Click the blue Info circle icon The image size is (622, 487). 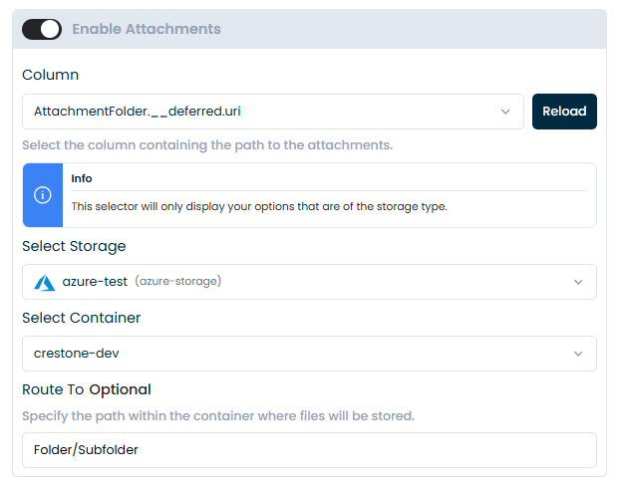click(x=43, y=195)
